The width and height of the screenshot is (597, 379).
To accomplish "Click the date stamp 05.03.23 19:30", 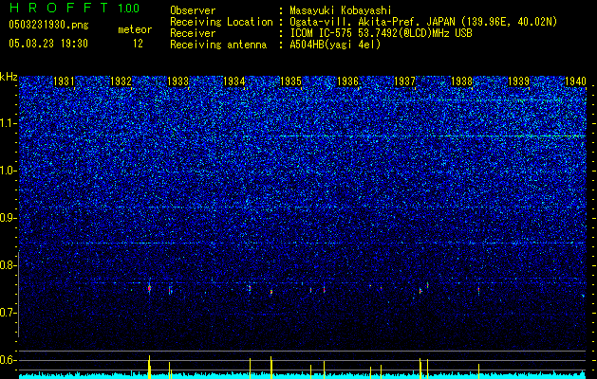I will tap(48, 44).
